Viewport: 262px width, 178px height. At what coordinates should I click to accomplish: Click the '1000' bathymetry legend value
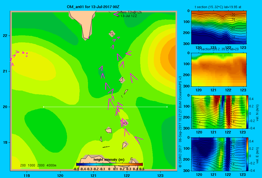point(31,165)
